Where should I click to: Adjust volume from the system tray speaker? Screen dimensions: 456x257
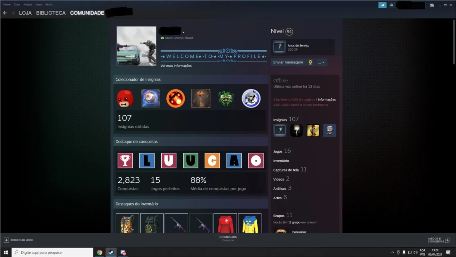(x=415, y=252)
